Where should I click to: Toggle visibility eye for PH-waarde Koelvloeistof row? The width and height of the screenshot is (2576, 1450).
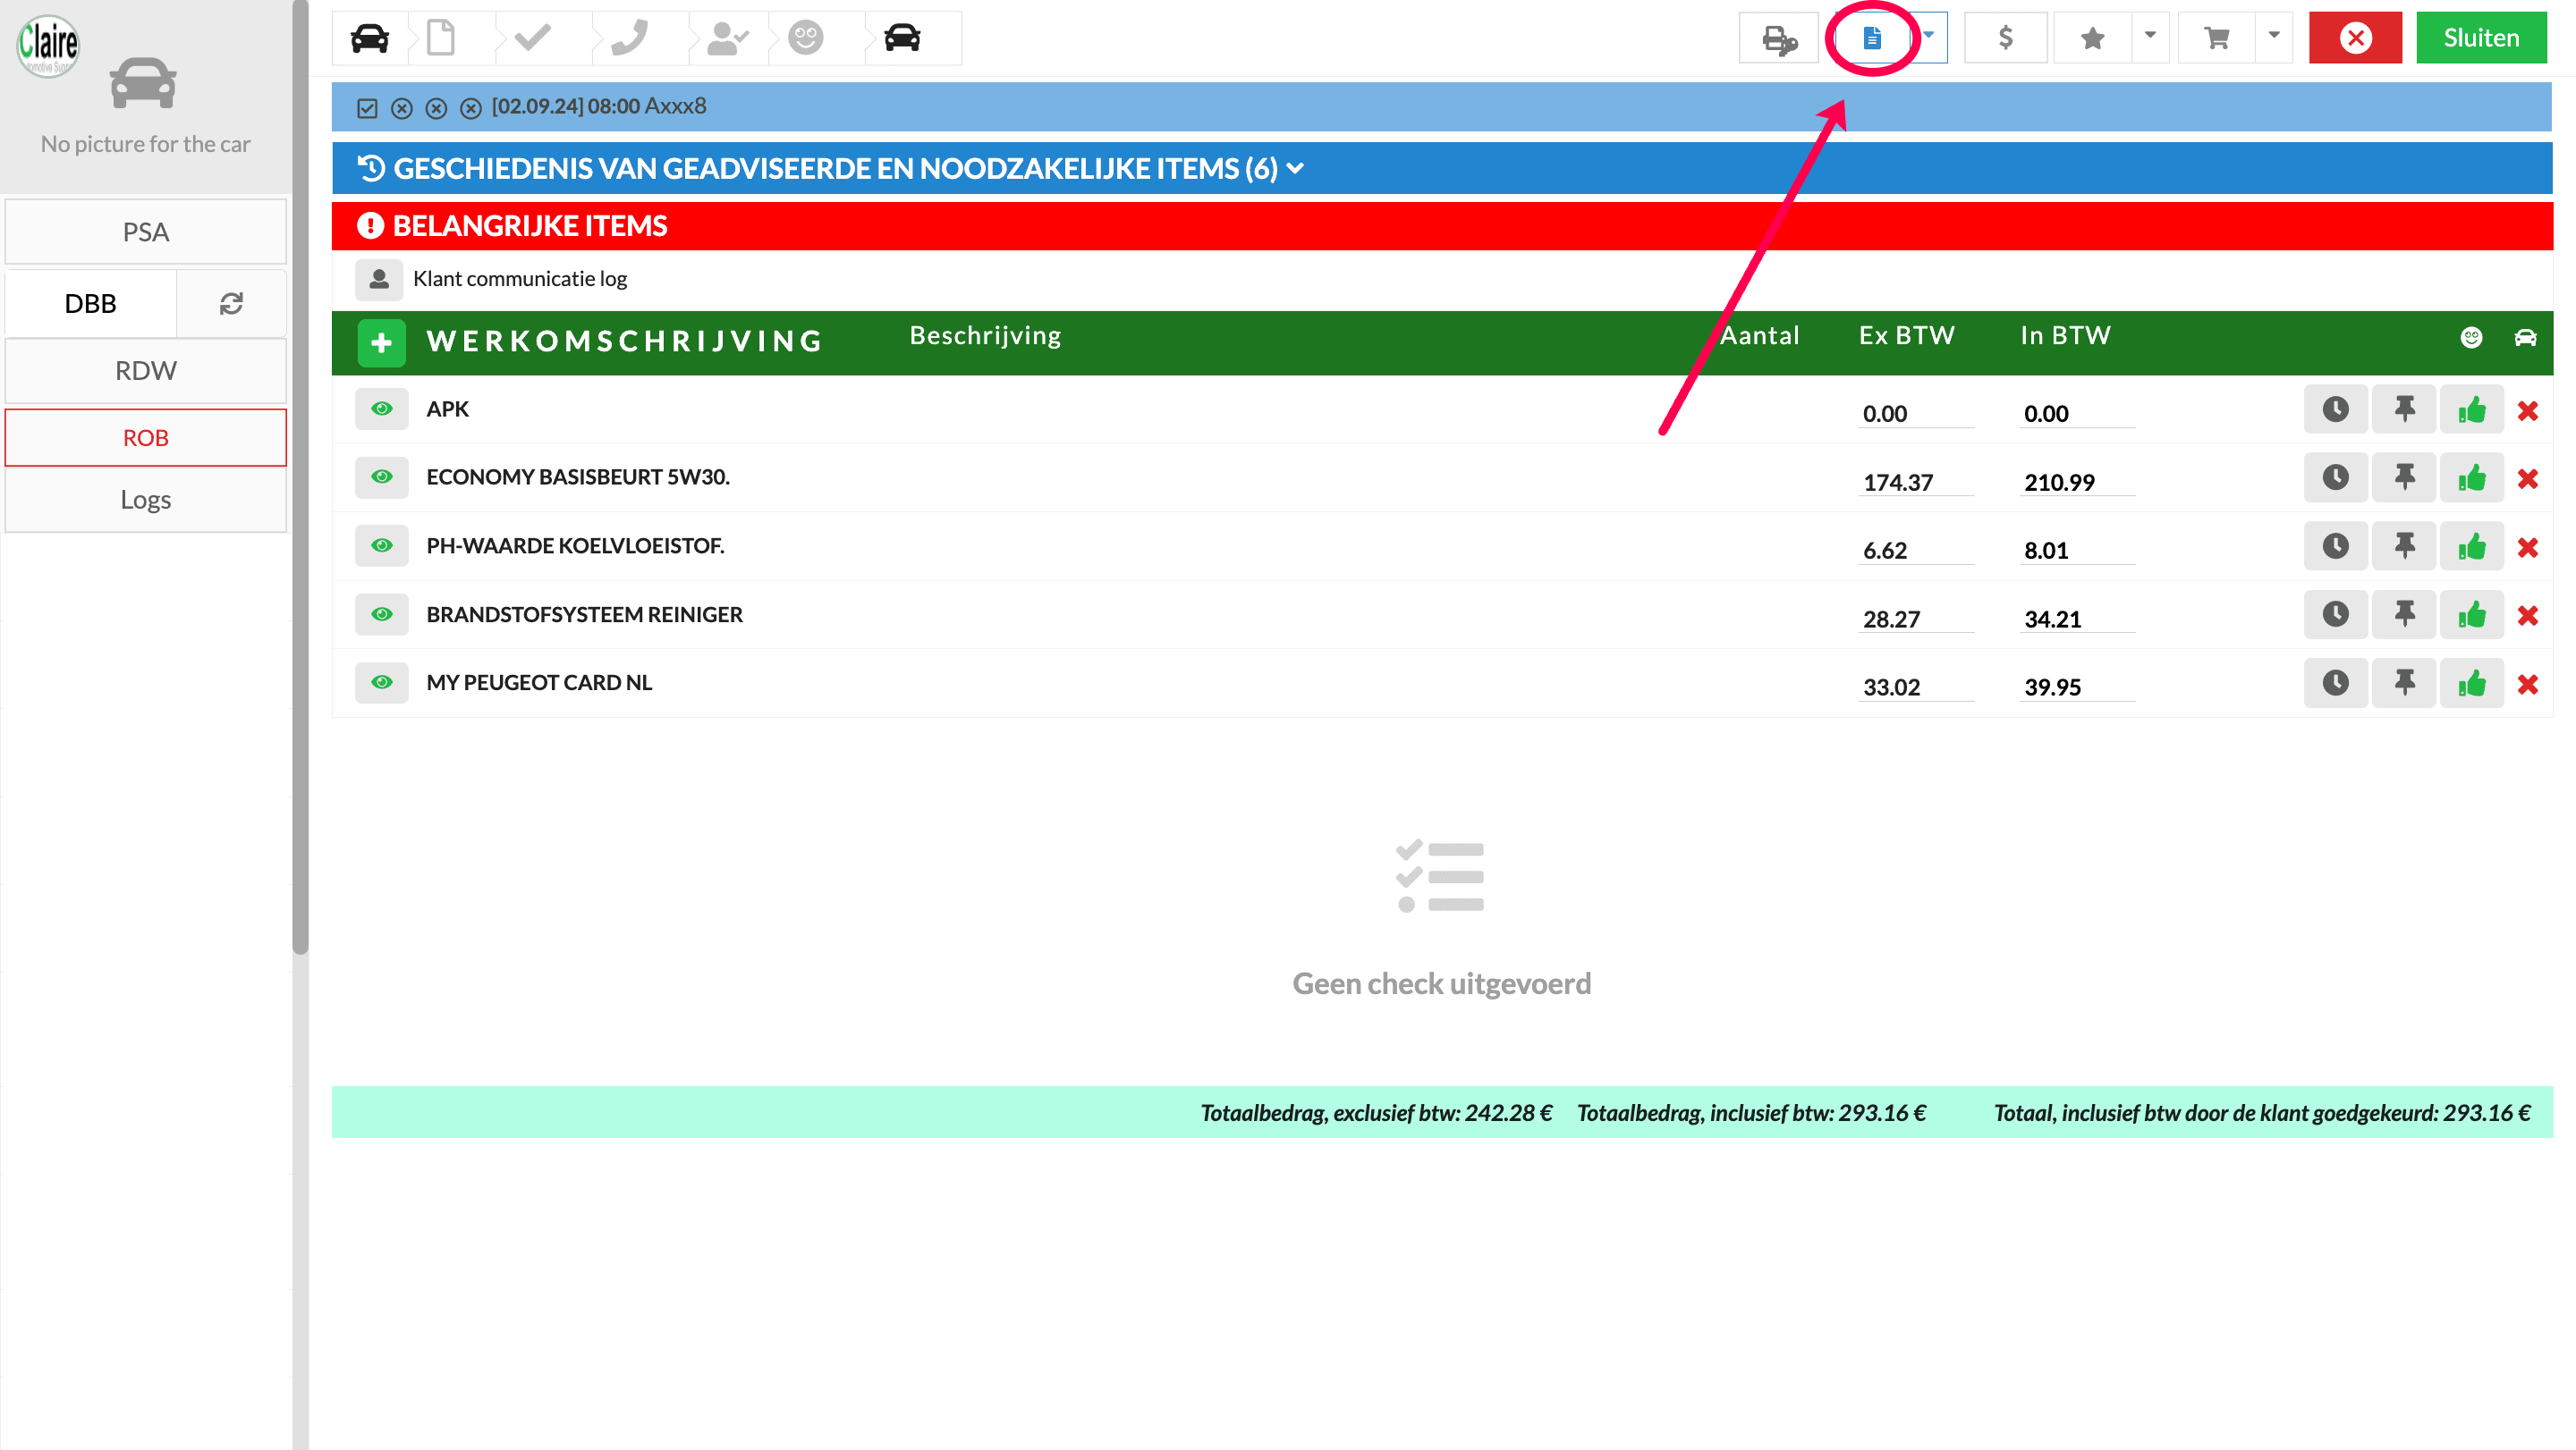point(381,545)
